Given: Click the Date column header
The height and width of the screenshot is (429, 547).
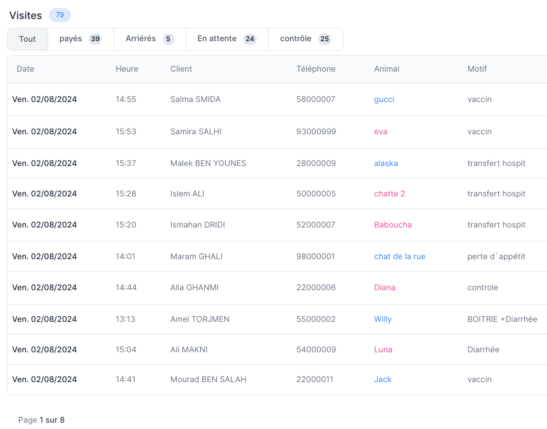Looking at the screenshot, I should click(x=25, y=69).
